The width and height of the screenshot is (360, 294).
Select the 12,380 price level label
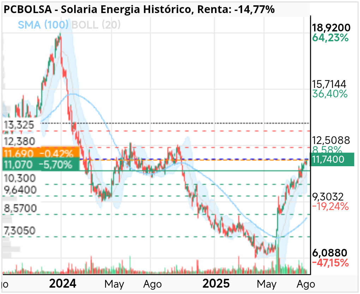[x=19, y=141]
